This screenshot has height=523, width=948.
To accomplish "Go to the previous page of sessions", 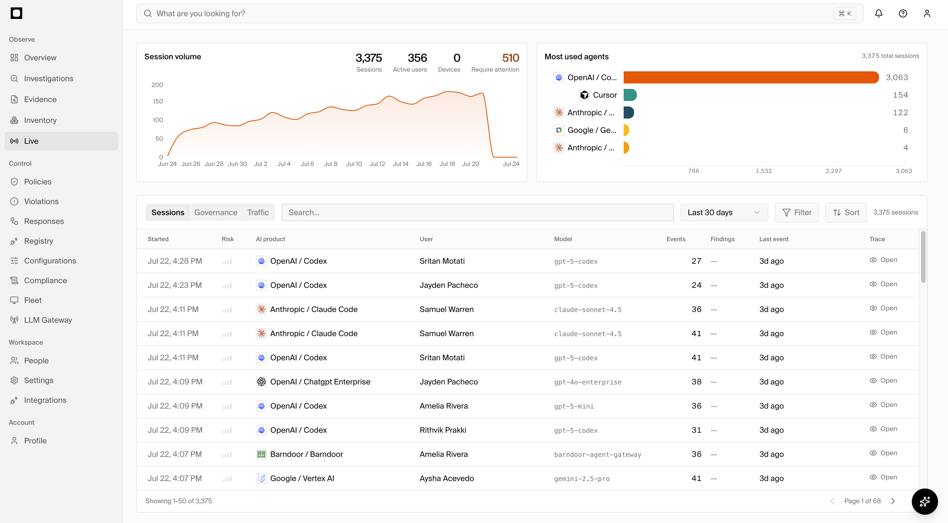I will pos(832,501).
